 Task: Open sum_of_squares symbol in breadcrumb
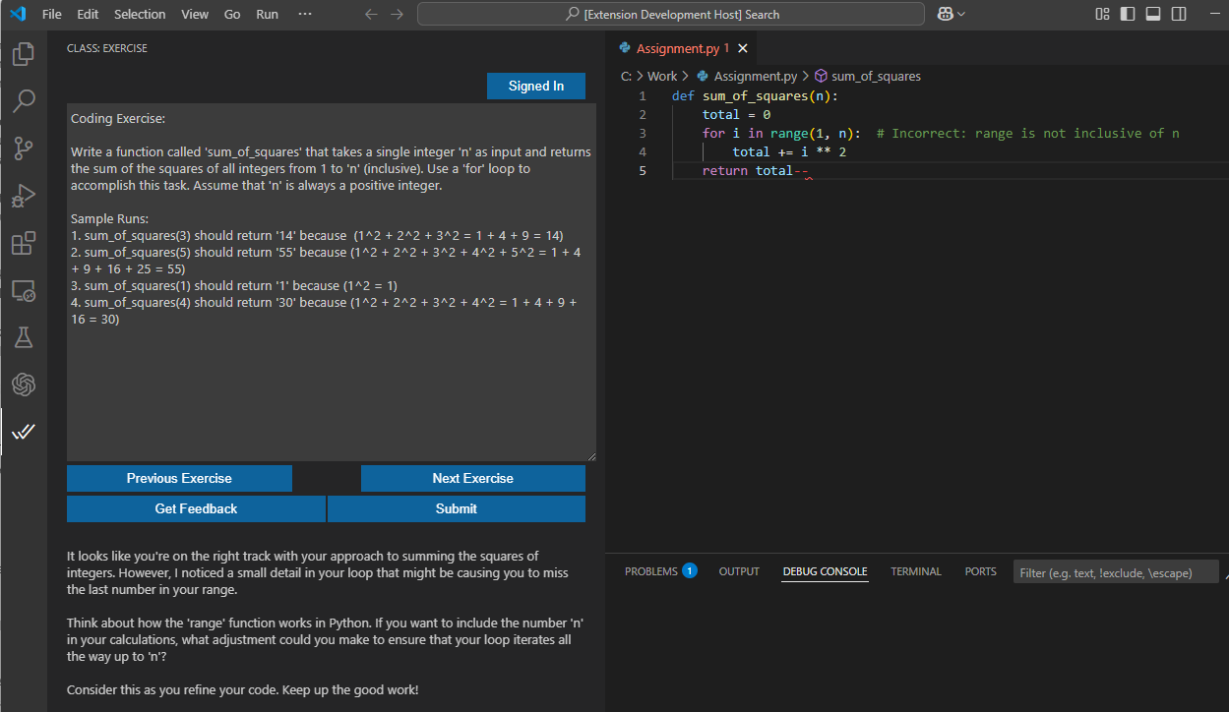tap(875, 76)
